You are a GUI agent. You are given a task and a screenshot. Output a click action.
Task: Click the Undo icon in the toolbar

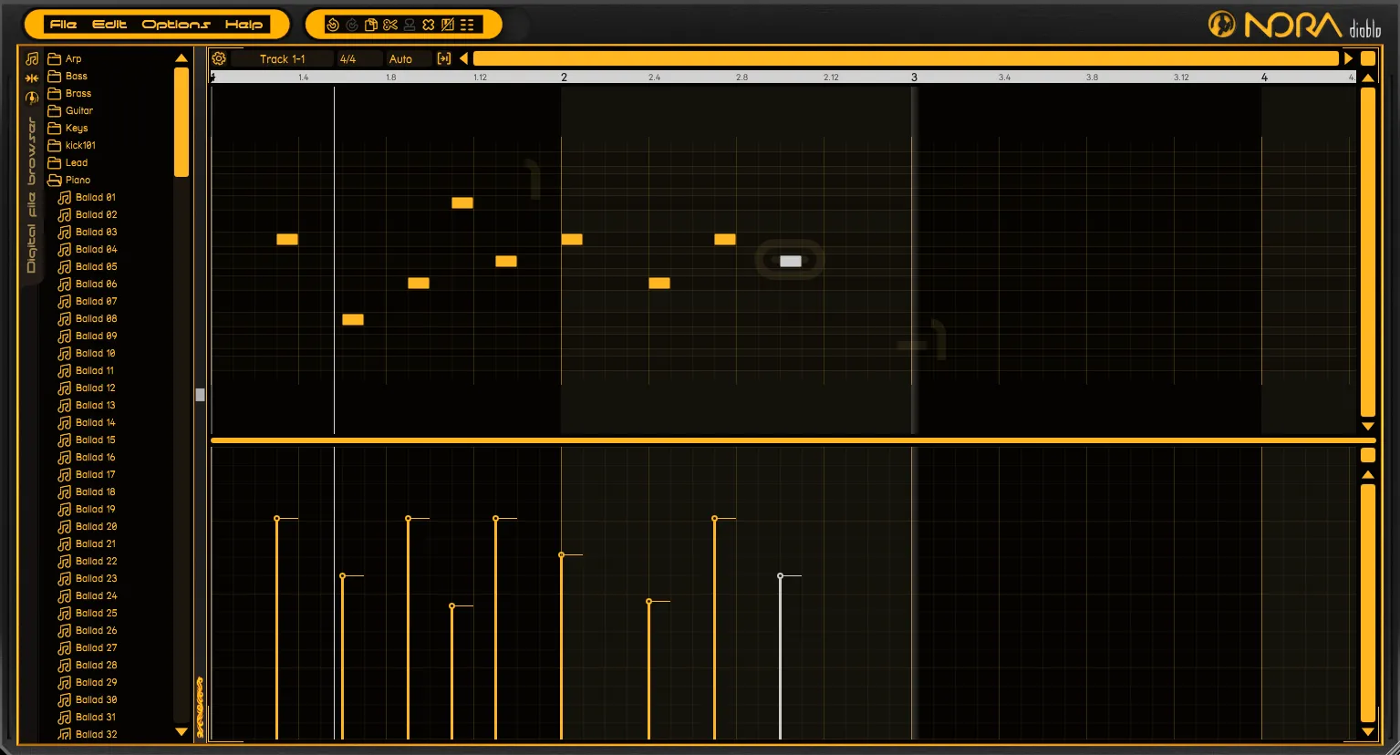click(x=332, y=25)
